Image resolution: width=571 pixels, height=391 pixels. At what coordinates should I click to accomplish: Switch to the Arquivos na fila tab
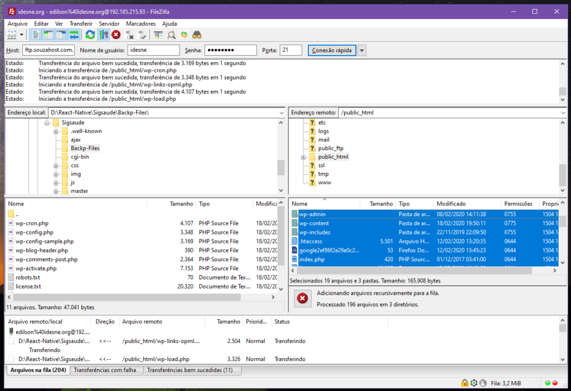click(38, 370)
